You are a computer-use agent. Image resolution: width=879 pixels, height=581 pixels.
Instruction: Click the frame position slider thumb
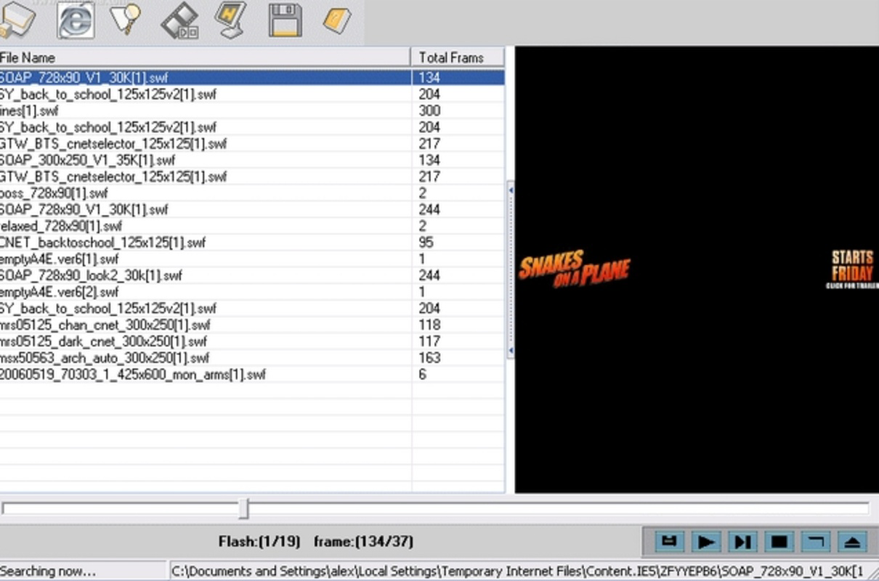point(244,508)
